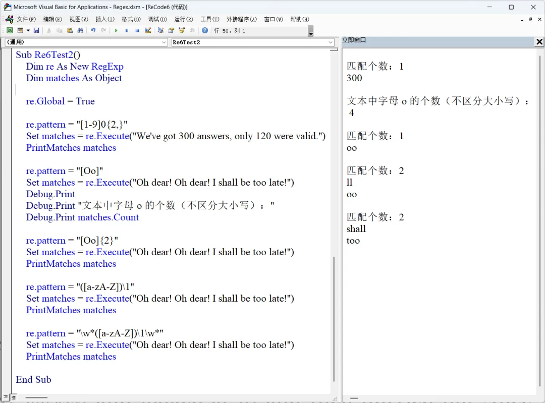Click the Paste clipboard icon
The width and height of the screenshot is (545, 403).
point(70,31)
